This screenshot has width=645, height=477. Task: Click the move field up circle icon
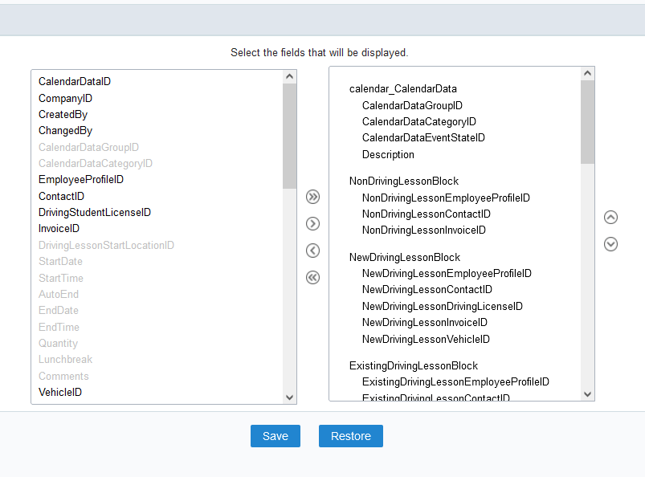[x=610, y=217]
